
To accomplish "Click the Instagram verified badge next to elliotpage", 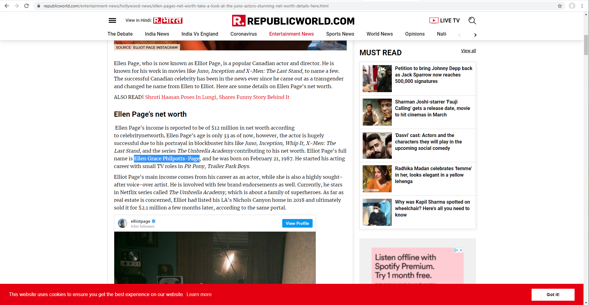I will point(154,221).
